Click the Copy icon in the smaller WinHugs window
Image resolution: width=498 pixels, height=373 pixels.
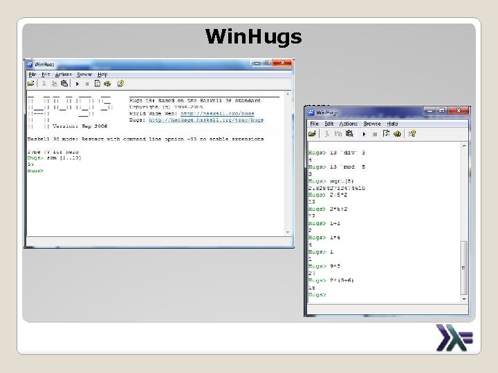click(x=338, y=133)
